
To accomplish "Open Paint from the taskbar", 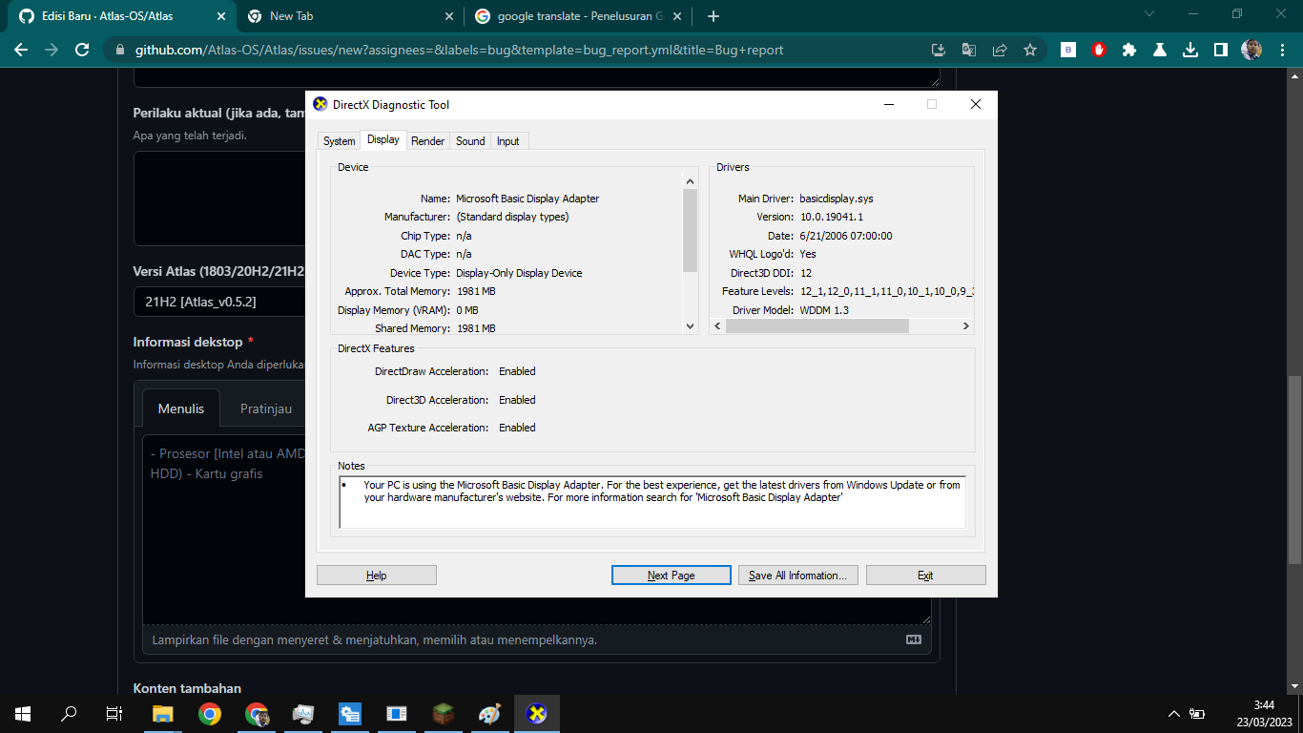I will point(489,713).
